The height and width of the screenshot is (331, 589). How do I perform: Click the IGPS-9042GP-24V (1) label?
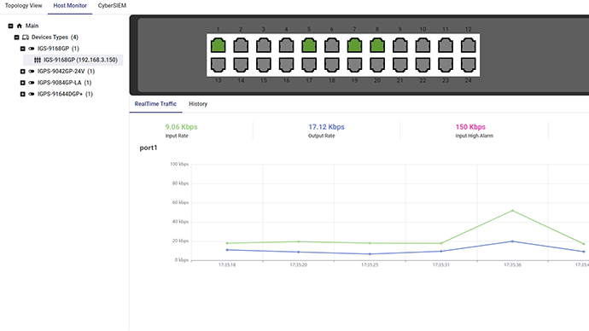tap(66, 72)
